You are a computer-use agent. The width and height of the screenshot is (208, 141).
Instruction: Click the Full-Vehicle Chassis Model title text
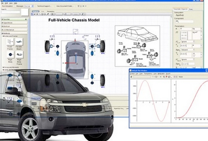[74, 20]
